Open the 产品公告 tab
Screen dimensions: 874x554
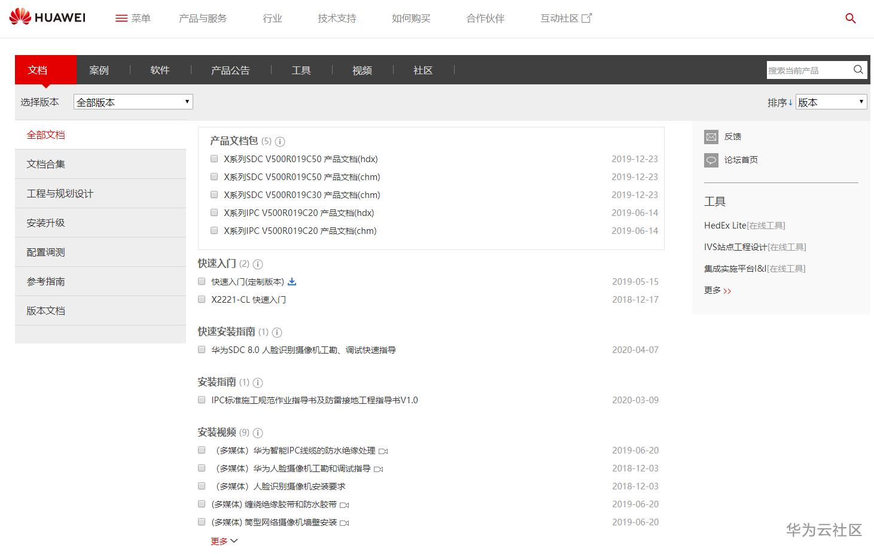coord(230,70)
